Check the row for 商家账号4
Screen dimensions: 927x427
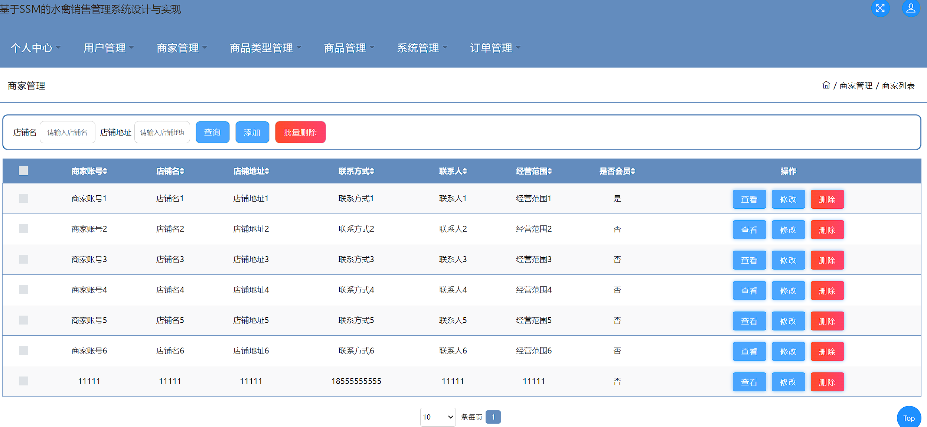point(24,290)
